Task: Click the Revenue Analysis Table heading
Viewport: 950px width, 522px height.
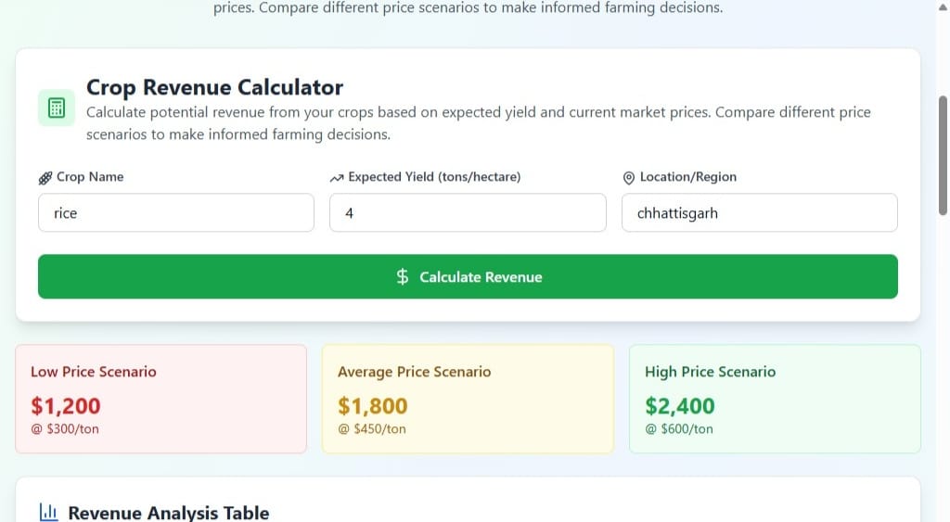Action: click(x=169, y=513)
